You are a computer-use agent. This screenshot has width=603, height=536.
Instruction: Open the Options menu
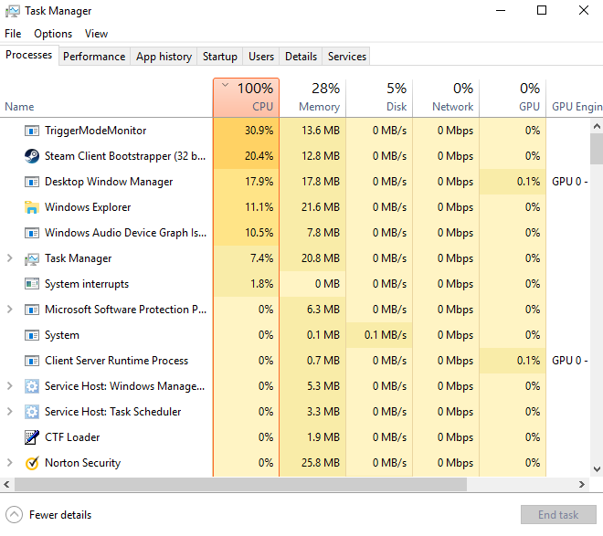[53, 34]
